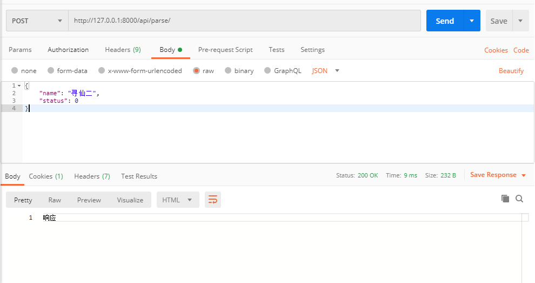Select the none body type radio
The image size is (535, 283).
click(x=15, y=70)
